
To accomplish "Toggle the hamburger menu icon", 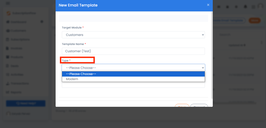I will coord(8,3).
